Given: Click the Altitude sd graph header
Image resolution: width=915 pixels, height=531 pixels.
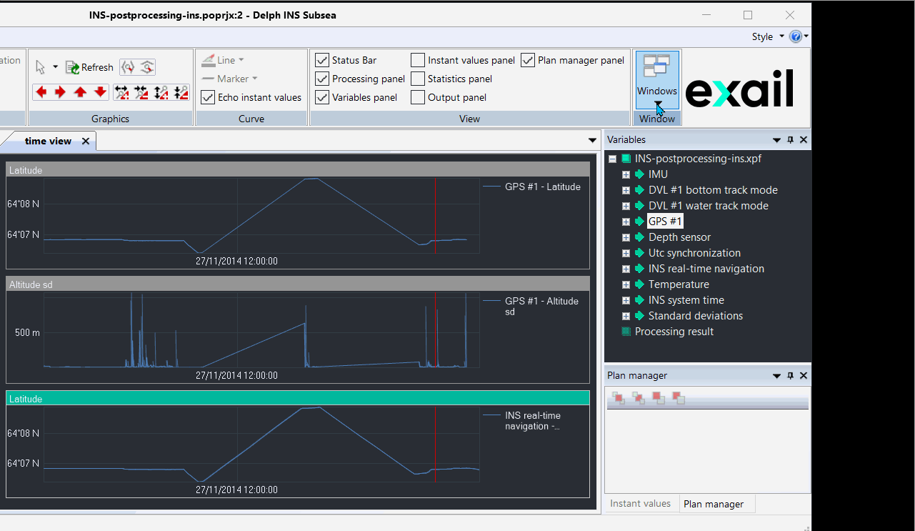Looking at the screenshot, I should point(298,284).
